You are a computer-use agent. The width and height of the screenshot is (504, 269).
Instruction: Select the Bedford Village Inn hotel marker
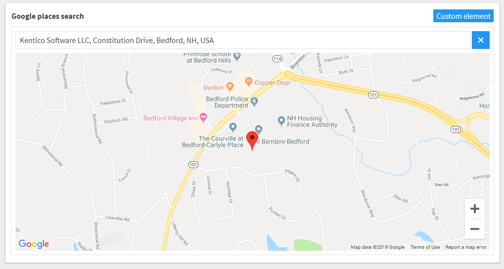tap(203, 118)
